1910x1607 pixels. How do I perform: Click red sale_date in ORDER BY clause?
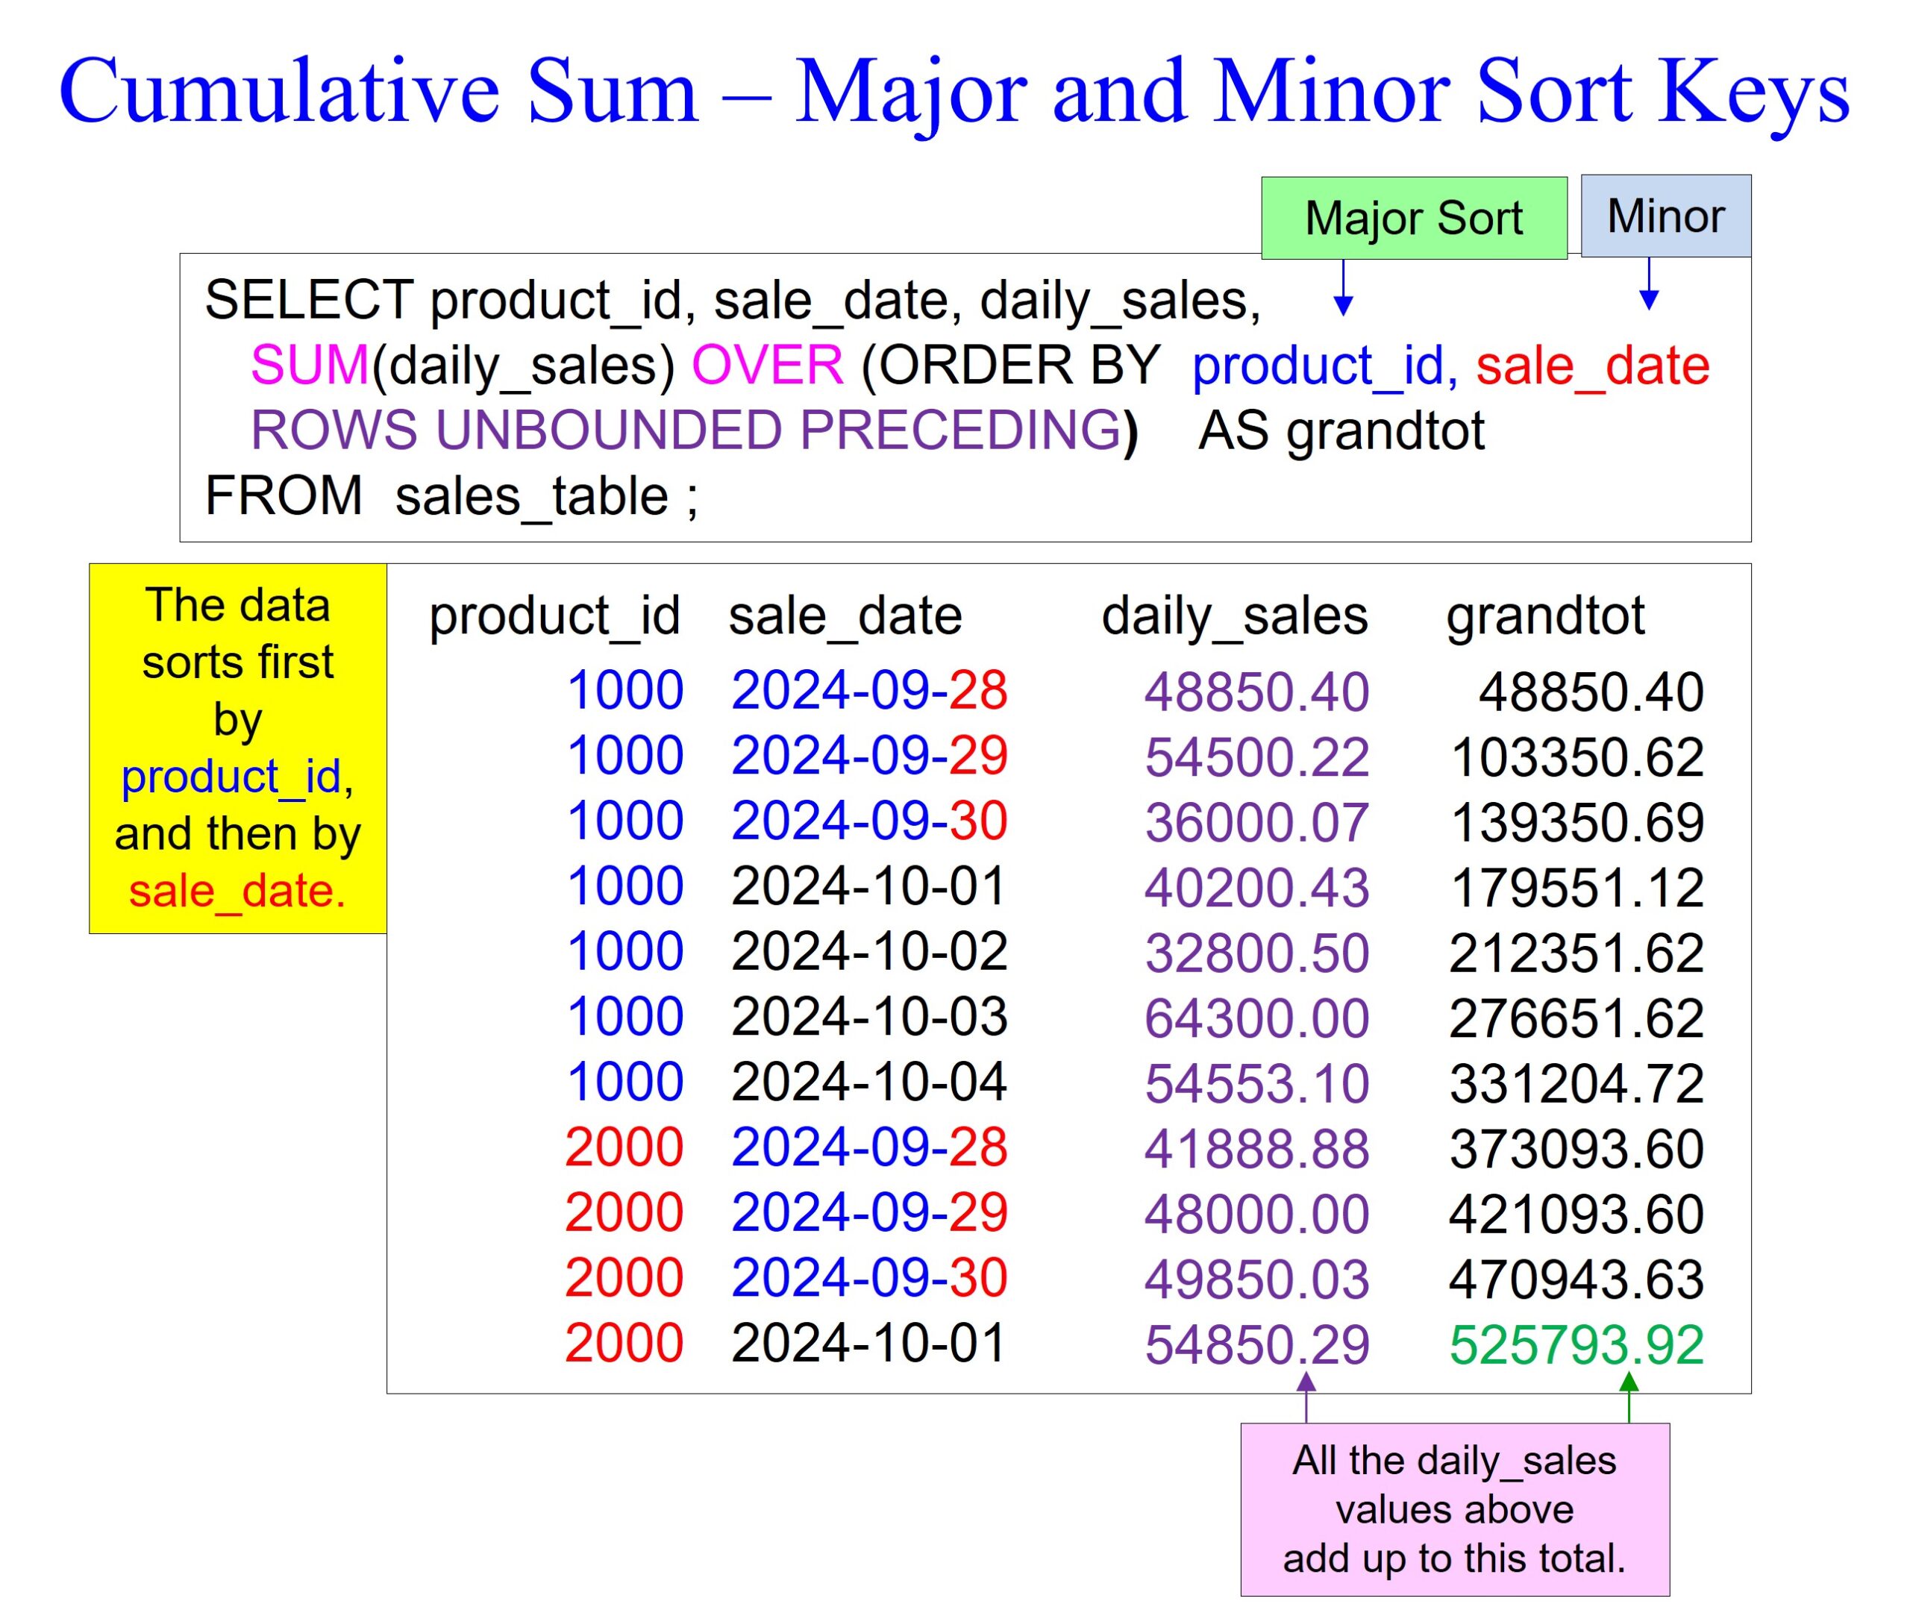[x=1592, y=366]
